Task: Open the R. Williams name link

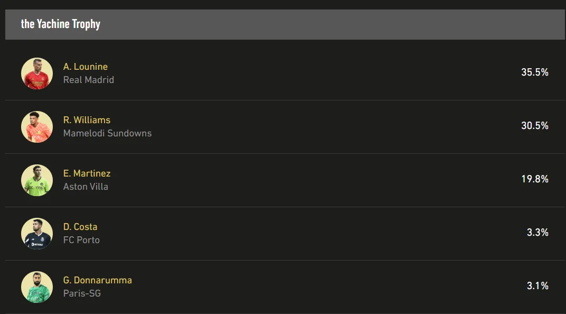Action: coord(87,120)
